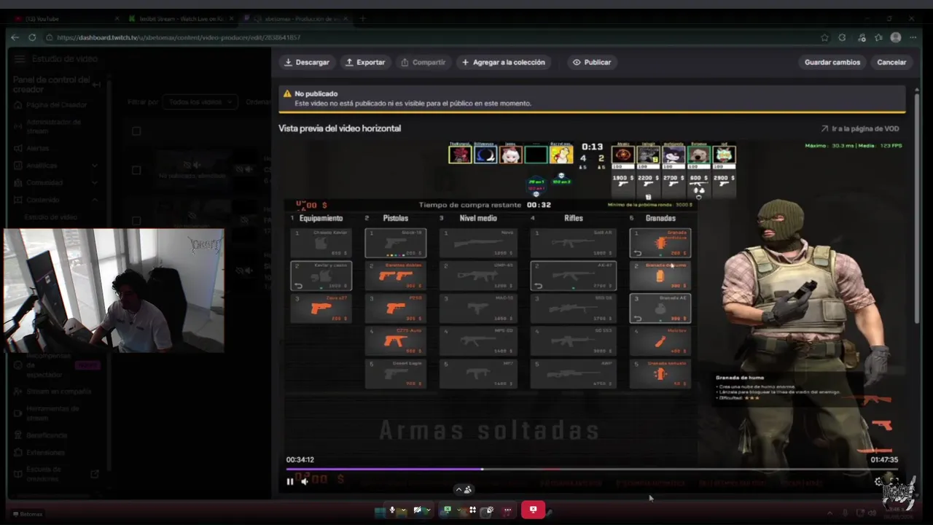933x525 pixels.
Task: Click the Beneficencia ribbon sidebar icon
Action: (19, 435)
